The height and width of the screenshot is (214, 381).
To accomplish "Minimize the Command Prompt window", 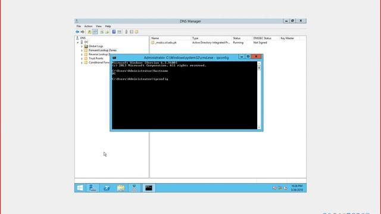I will pos(242,56).
